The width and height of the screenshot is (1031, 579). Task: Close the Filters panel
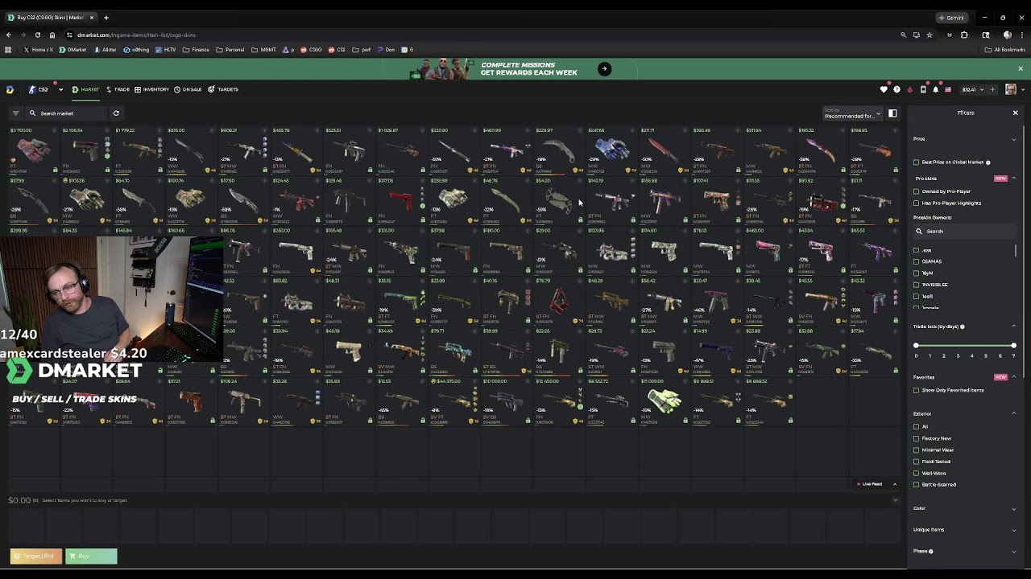(x=1015, y=113)
